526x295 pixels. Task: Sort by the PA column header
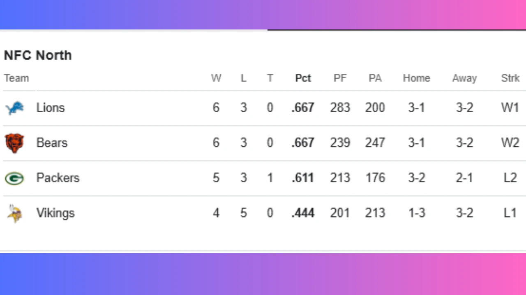[x=375, y=78]
